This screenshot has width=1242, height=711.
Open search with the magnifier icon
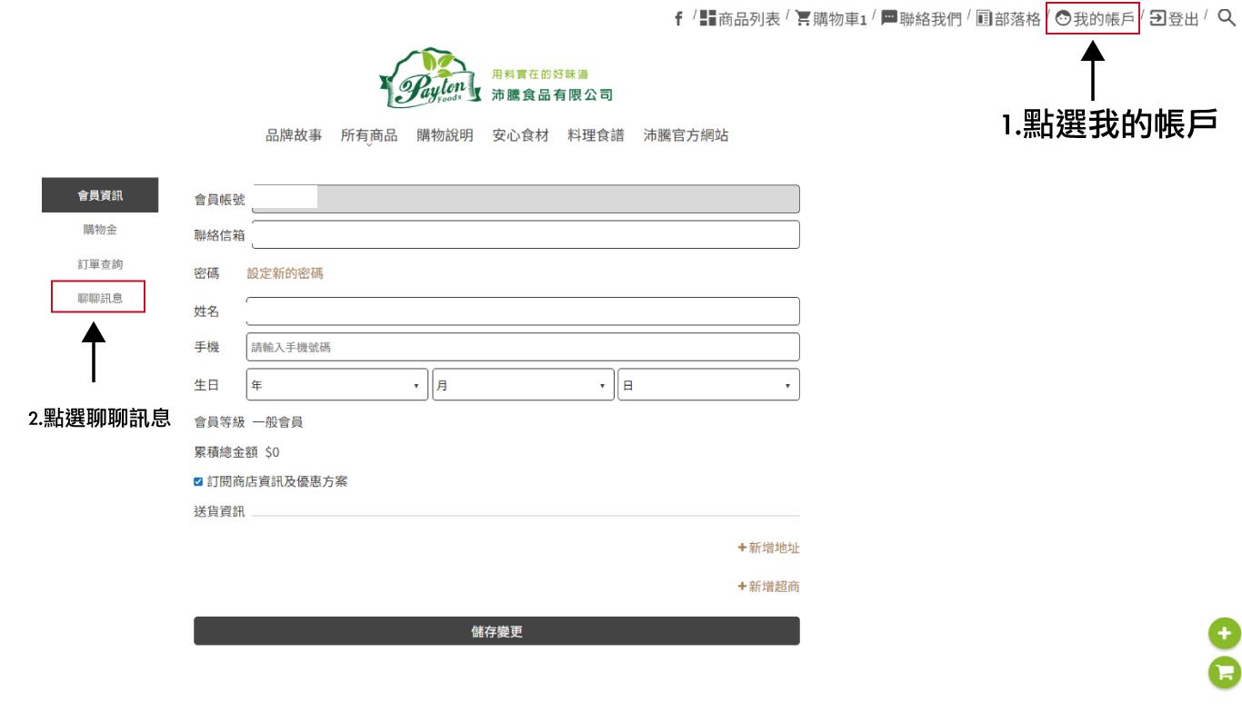(x=1226, y=18)
